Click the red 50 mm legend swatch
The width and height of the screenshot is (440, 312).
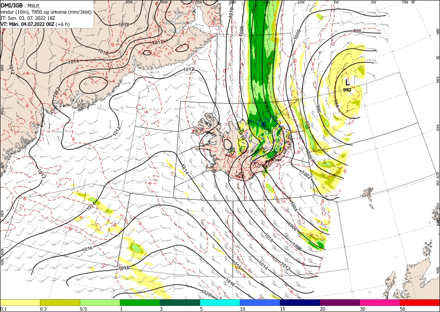[420, 302]
